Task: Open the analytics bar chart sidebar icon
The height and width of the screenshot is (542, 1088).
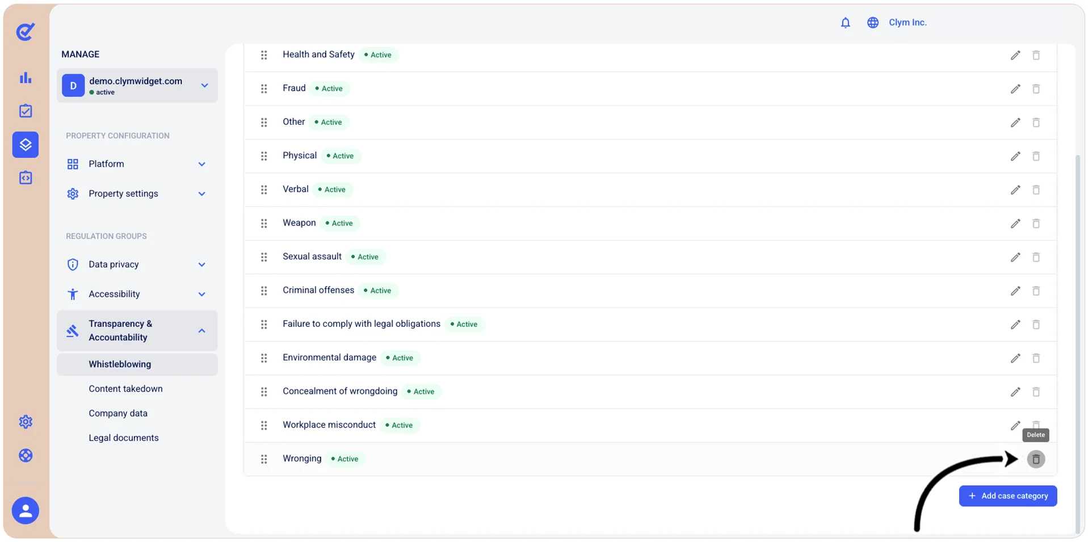Action: (x=26, y=78)
